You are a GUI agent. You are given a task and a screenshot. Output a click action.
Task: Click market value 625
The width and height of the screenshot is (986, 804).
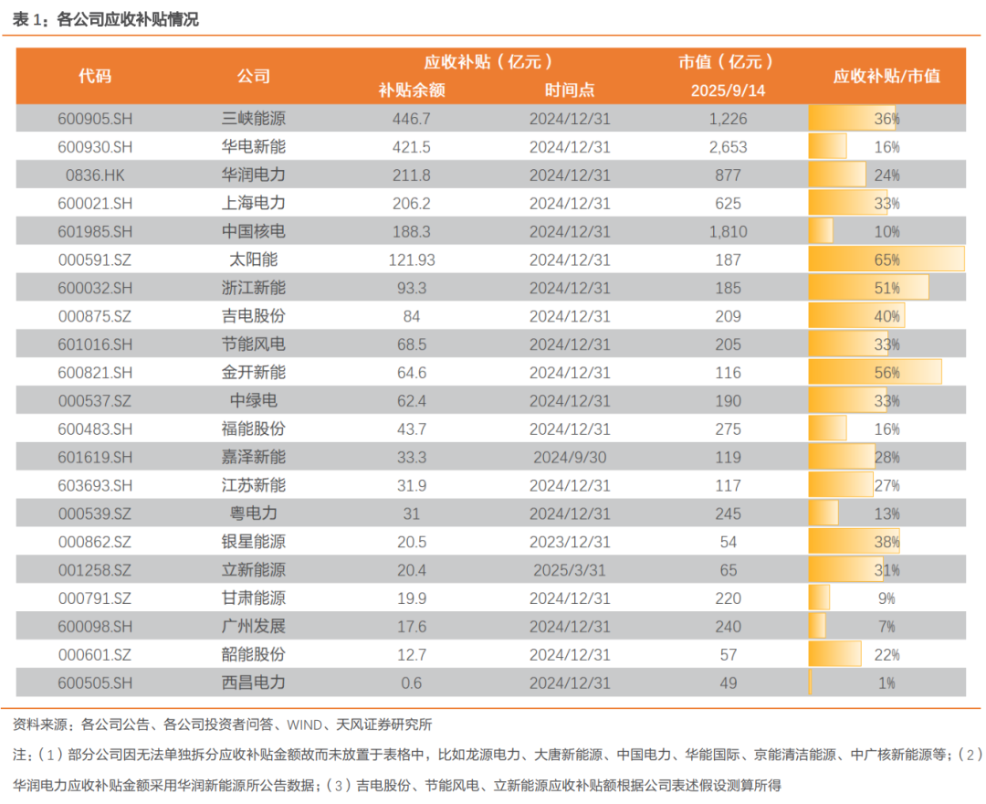click(x=729, y=204)
